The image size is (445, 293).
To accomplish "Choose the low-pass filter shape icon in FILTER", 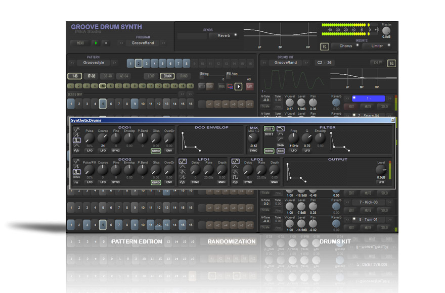I will pos(280,129).
